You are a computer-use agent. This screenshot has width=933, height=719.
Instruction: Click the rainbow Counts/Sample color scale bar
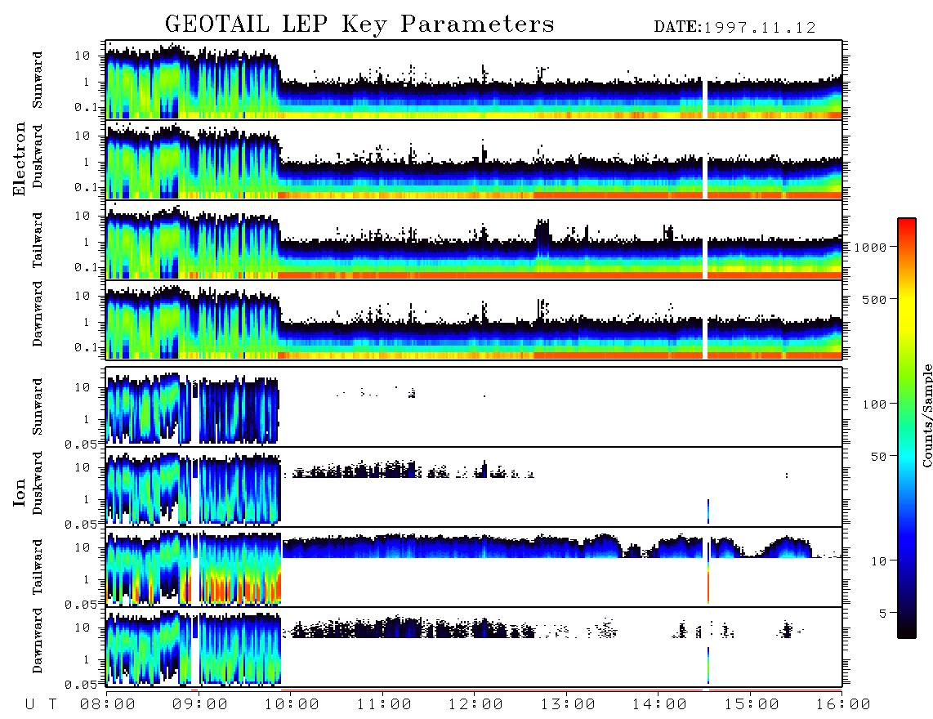(x=907, y=428)
